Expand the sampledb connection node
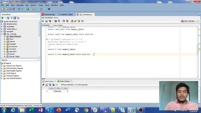Image resolution: width=201 pixels, height=113 pixels. tap(2, 31)
